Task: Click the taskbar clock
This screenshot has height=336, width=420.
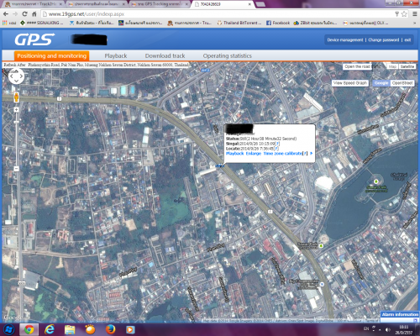Action: [404, 329]
